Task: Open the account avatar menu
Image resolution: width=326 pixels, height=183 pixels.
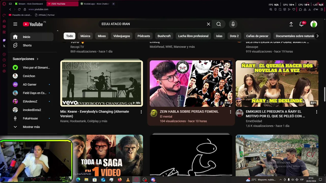Action: 314,24
